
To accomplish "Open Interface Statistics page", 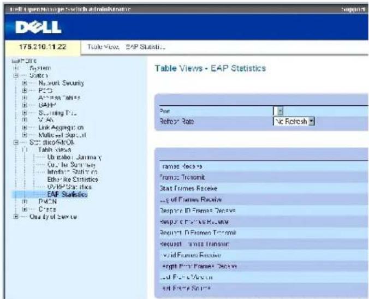I will click(x=72, y=172).
